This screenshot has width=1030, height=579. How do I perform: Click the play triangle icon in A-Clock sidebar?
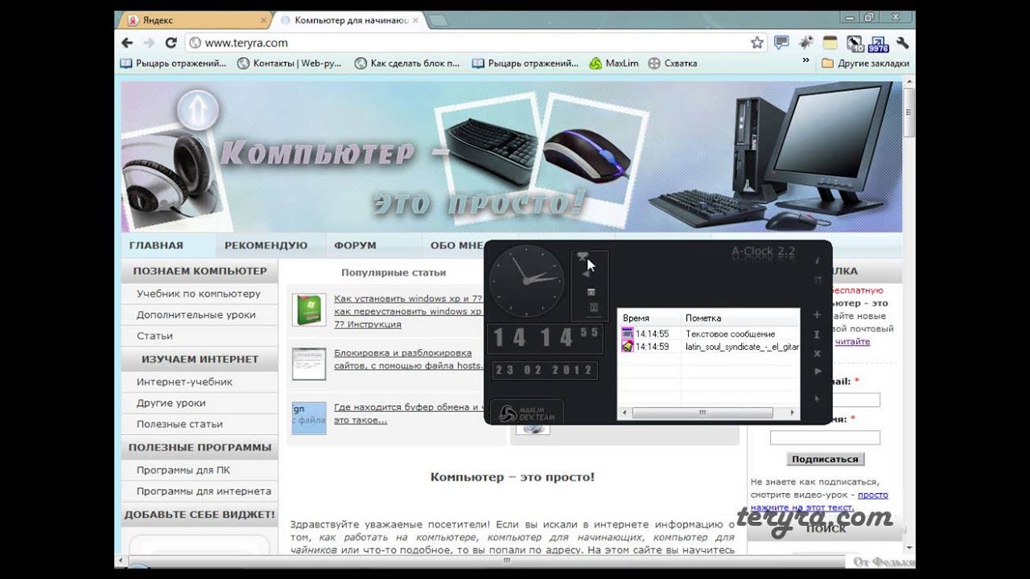818,372
